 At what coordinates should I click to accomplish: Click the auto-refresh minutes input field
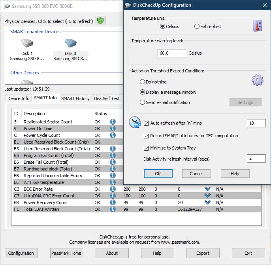pyautogui.click(x=256, y=123)
